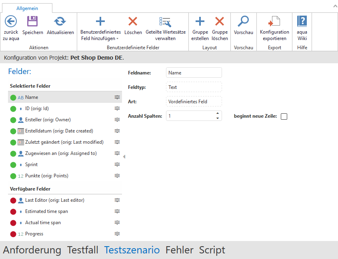Click the 'zurück zu aqua' back arrow icon
This screenshot has height=259, width=338.
click(x=11, y=21)
